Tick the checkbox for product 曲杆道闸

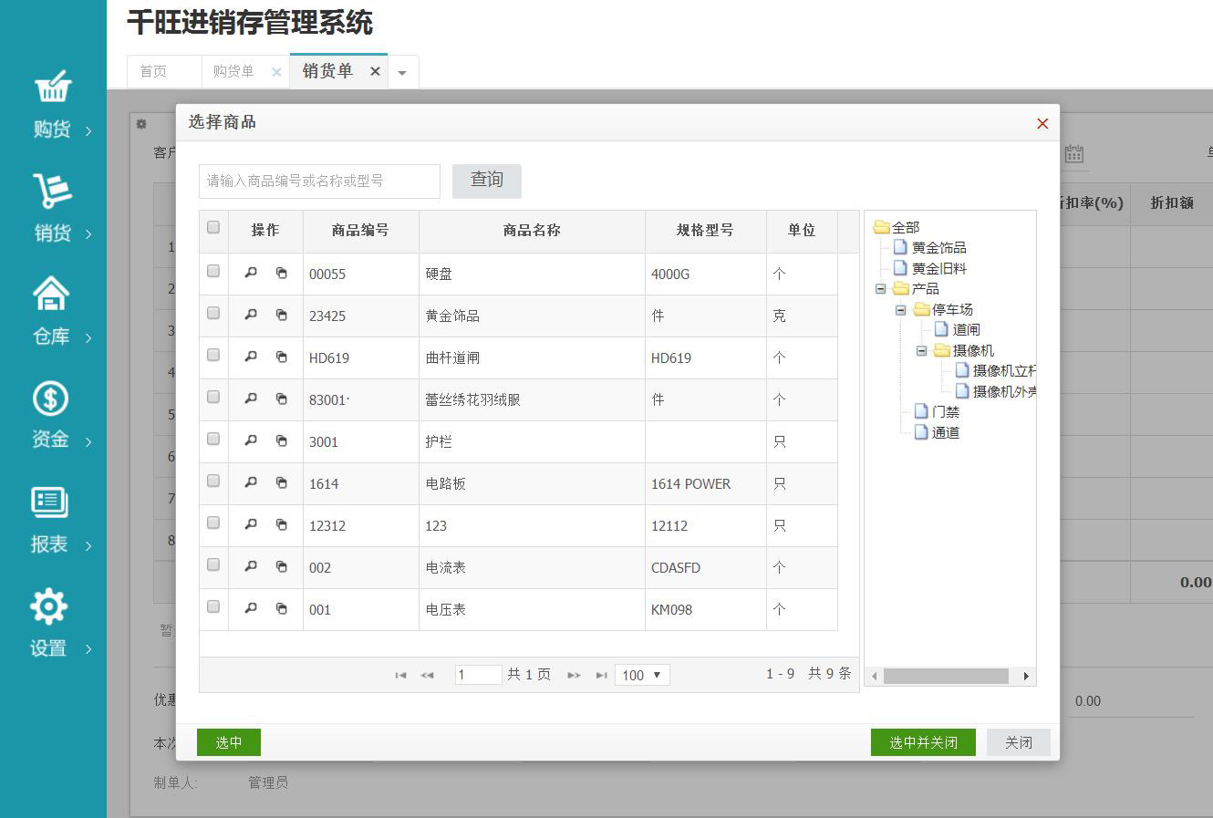213,355
